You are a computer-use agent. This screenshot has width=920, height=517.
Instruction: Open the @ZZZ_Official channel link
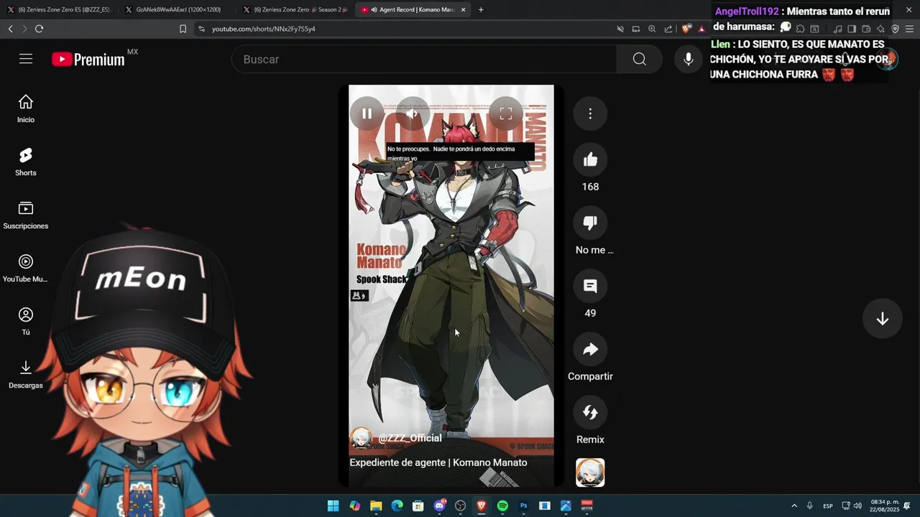[x=410, y=438]
